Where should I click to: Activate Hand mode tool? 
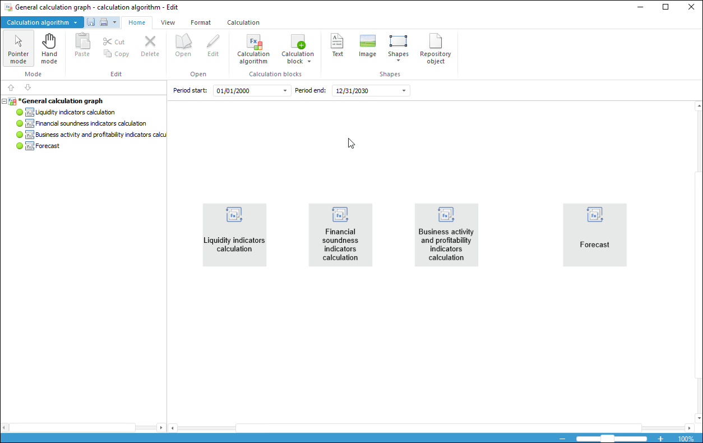pos(49,48)
